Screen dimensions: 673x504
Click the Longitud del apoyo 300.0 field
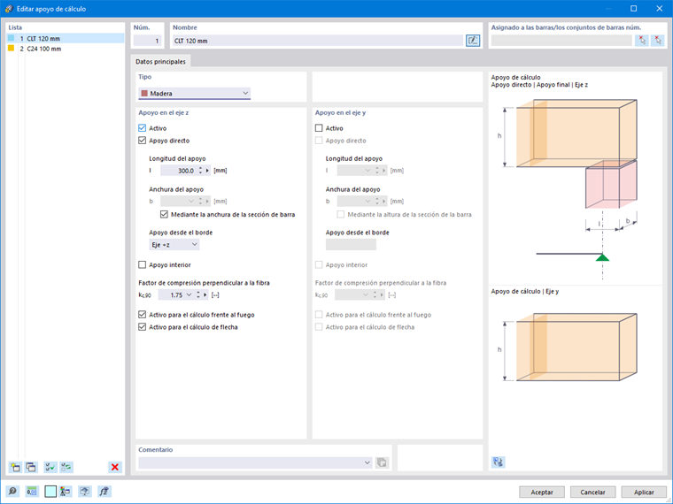[179, 171]
